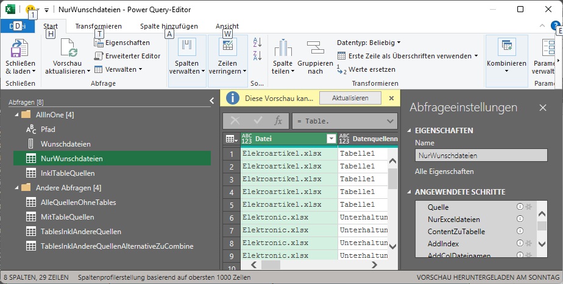563x284 pixels.
Task: Click the Name field containing NurWunschdateien
Action: pos(481,156)
